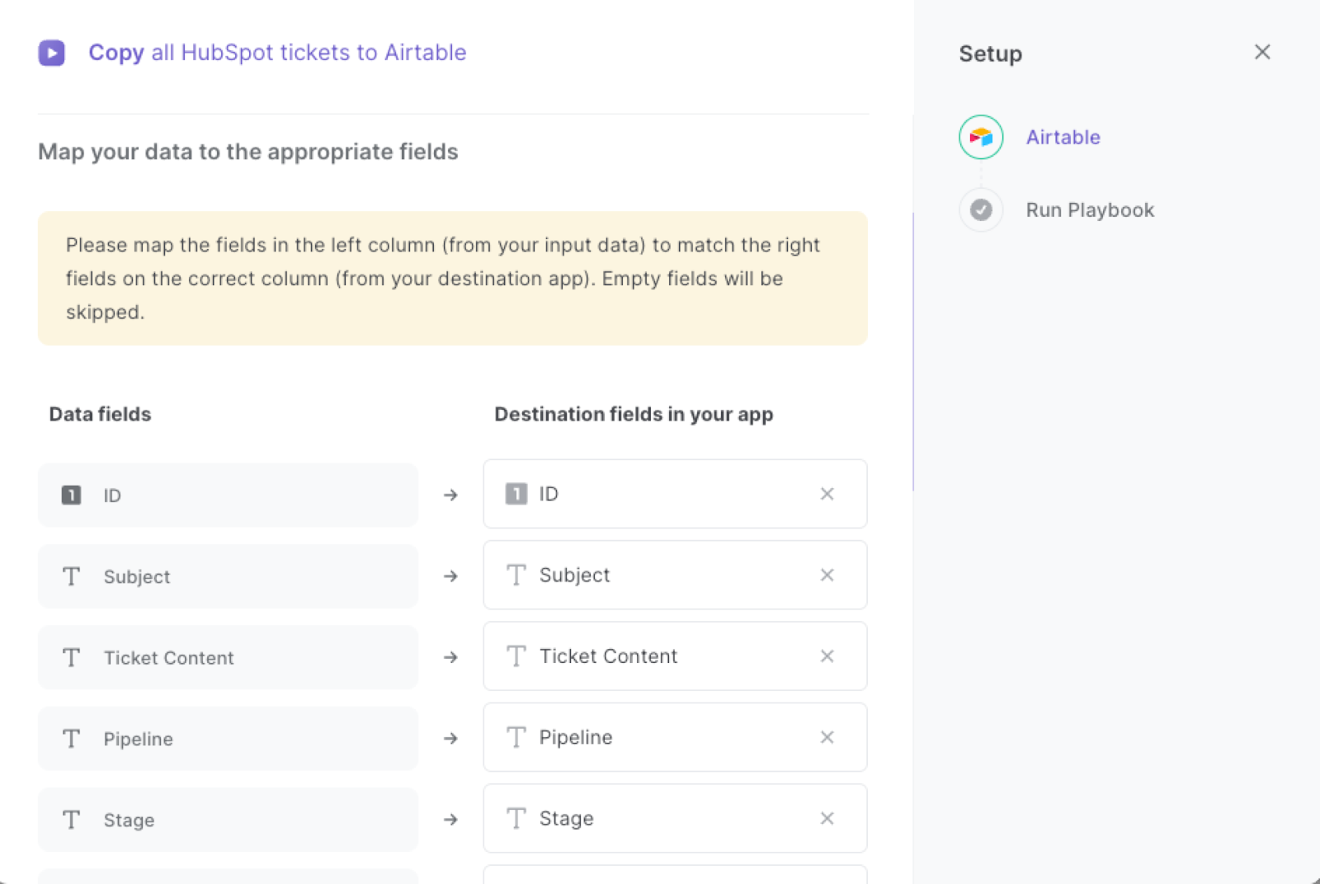Click text type icon in Subject destination field
Image resolution: width=1320 pixels, height=884 pixels.
point(516,575)
